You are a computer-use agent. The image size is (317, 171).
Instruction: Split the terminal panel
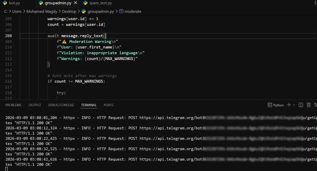[301, 105]
